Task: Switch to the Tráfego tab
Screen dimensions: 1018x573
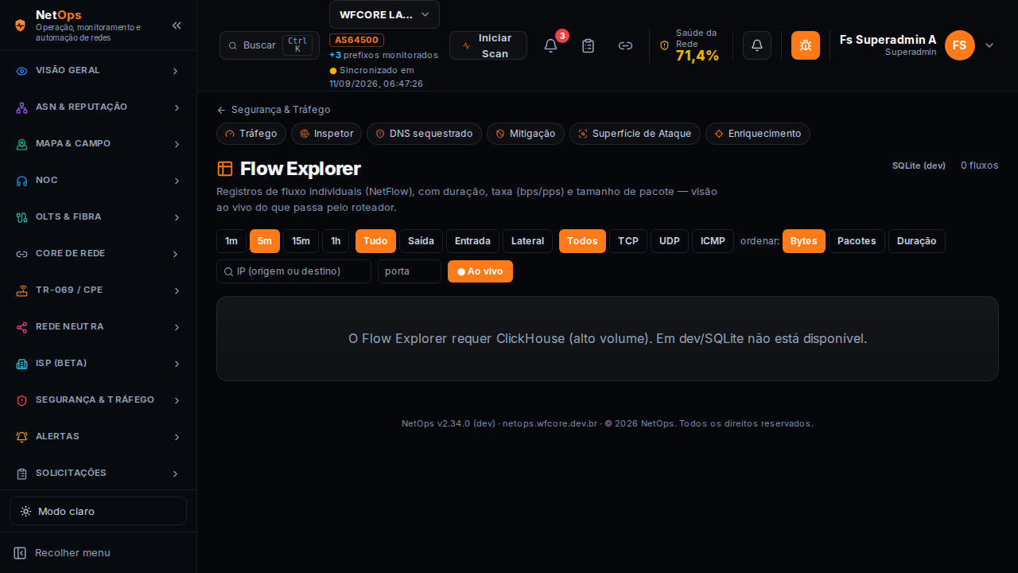Action: [251, 134]
